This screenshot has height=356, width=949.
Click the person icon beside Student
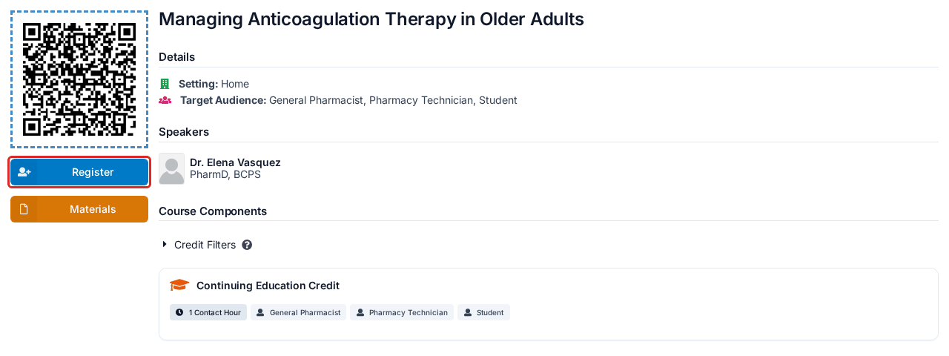coord(468,312)
